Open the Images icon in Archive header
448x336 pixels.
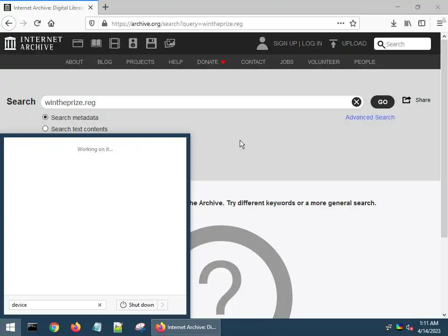click(170, 43)
